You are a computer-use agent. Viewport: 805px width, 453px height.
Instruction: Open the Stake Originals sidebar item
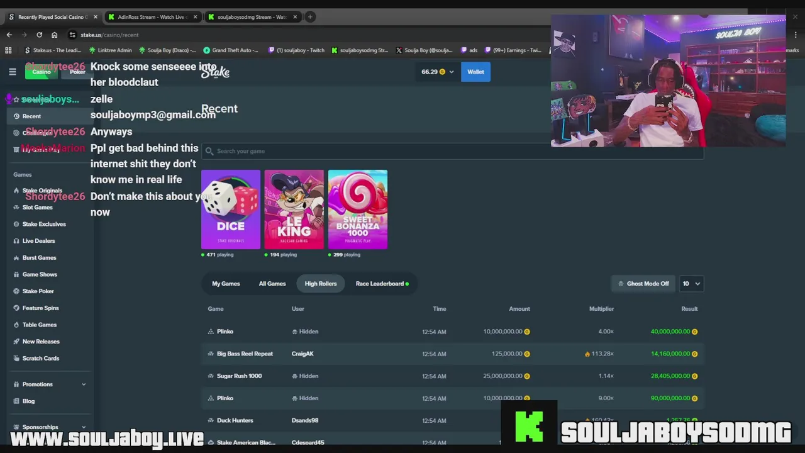[x=42, y=191]
